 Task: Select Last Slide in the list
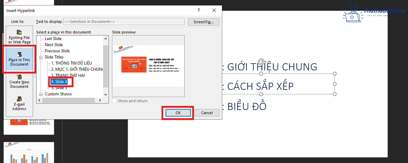pos(53,39)
